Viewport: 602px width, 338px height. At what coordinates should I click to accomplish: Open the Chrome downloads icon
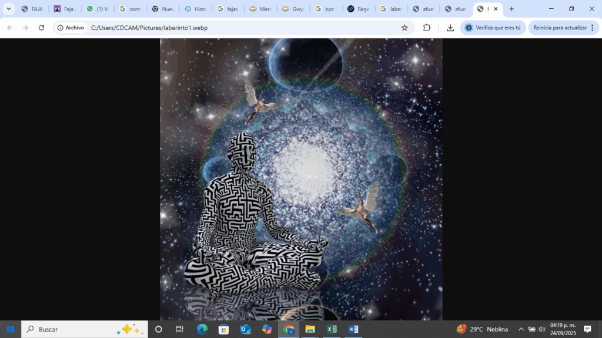[x=450, y=28]
